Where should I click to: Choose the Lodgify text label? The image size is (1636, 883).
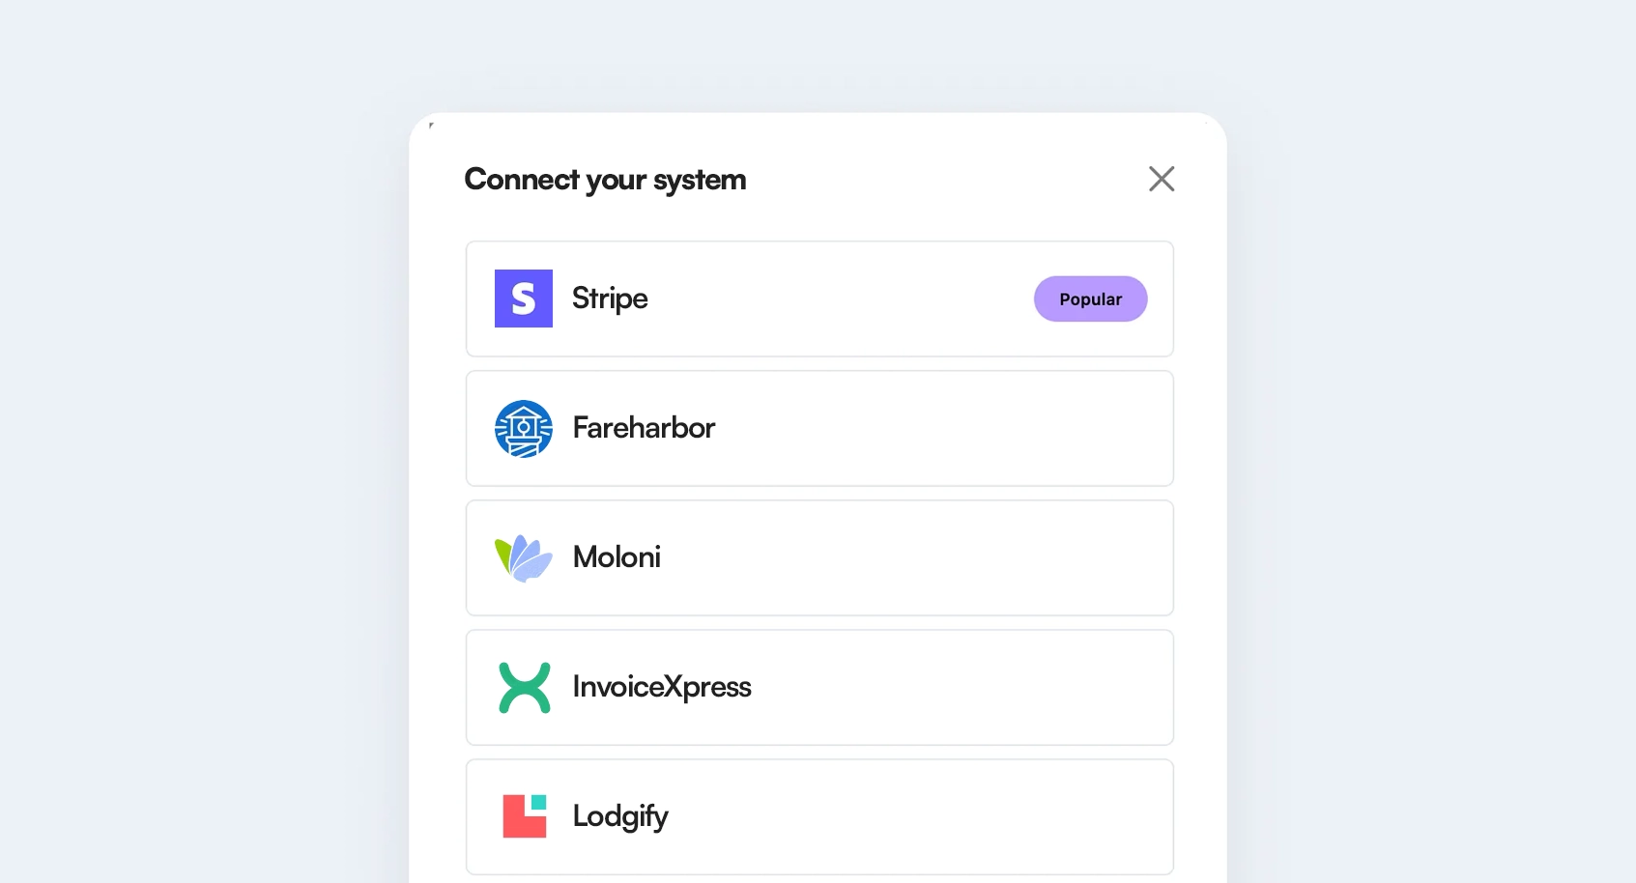(619, 816)
